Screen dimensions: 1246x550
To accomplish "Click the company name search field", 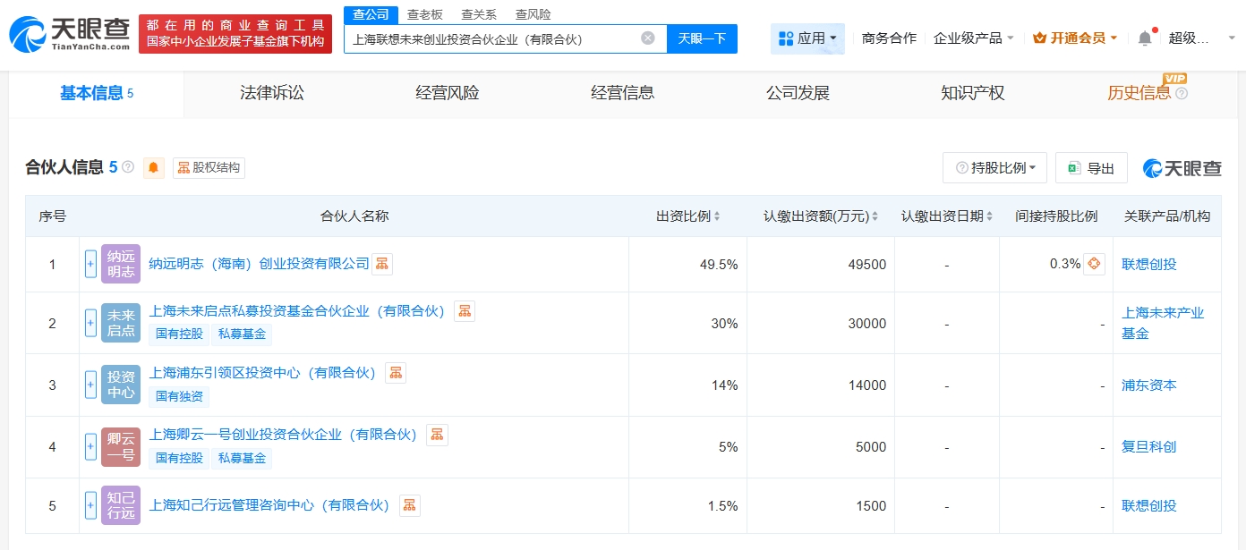I will click(x=492, y=38).
